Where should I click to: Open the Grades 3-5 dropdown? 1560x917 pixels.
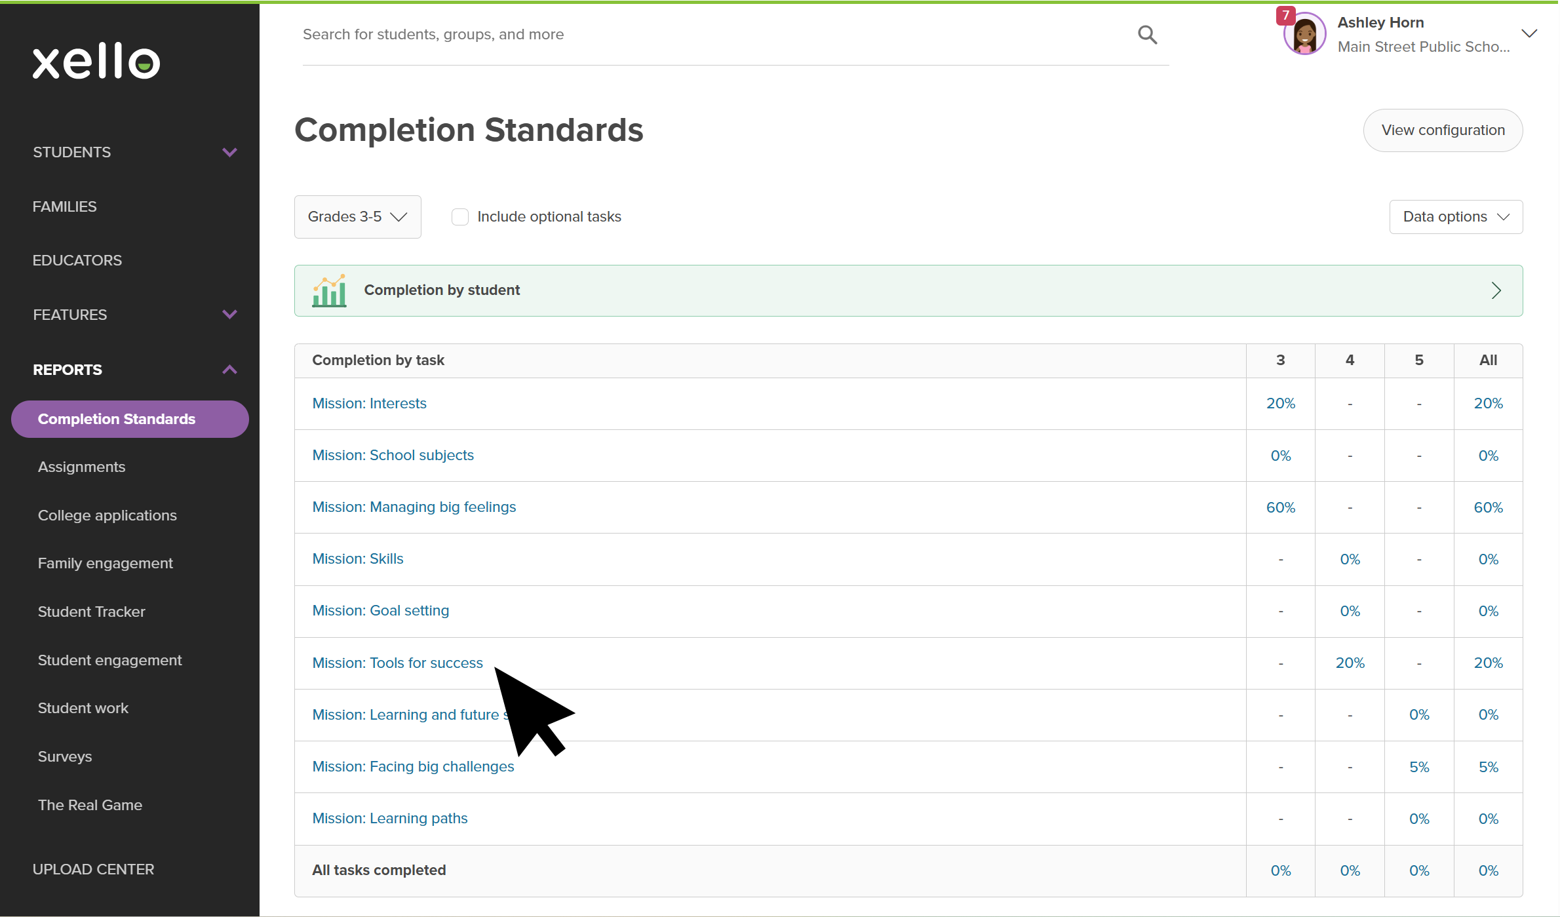[x=357, y=217]
